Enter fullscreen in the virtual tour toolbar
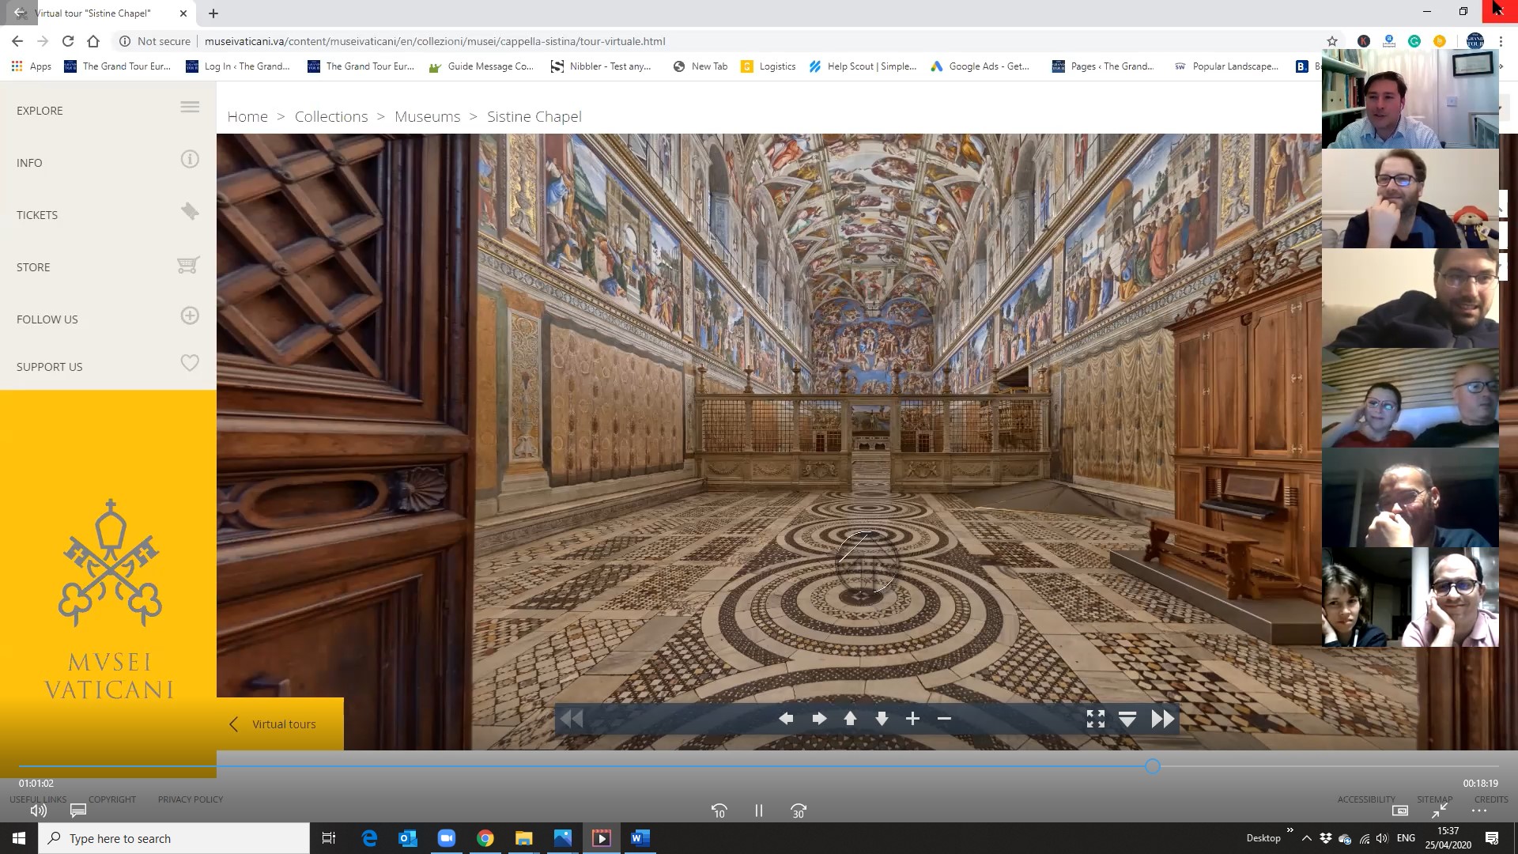Viewport: 1518px width, 854px height. pos(1096,719)
